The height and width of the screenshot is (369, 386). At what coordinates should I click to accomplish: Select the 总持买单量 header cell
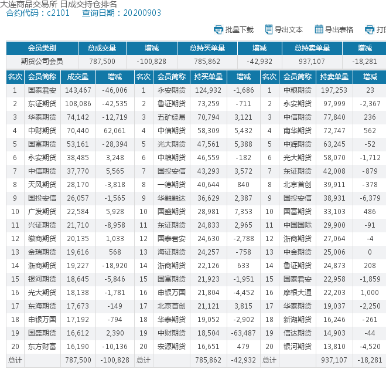pos(207,48)
